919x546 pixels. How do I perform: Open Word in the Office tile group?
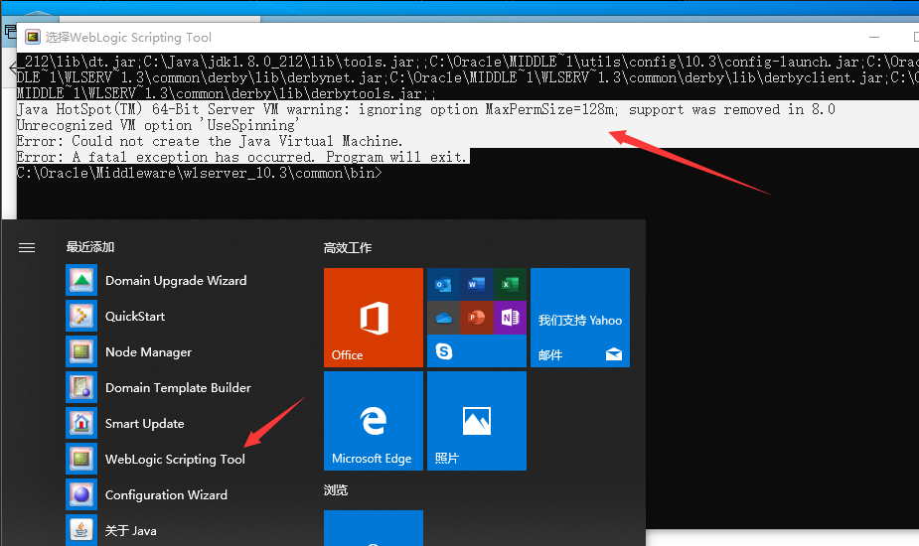[477, 285]
